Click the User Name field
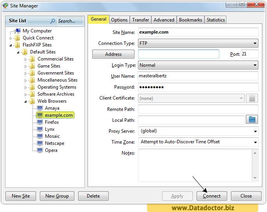The image size is (267, 212). [x=198, y=76]
